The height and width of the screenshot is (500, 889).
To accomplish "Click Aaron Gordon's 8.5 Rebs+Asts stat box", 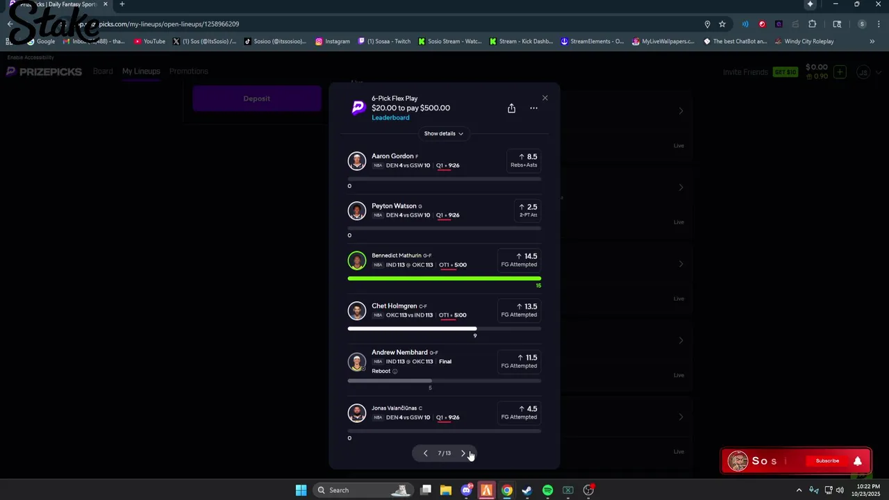I will coord(524,160).
